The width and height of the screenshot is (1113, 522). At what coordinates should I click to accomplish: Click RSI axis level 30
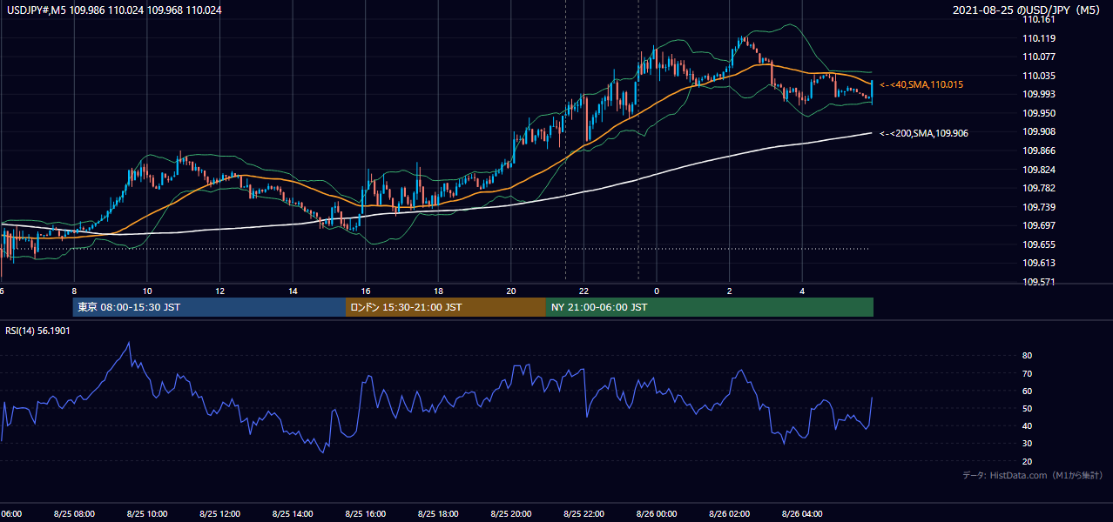click(1028, 443)
